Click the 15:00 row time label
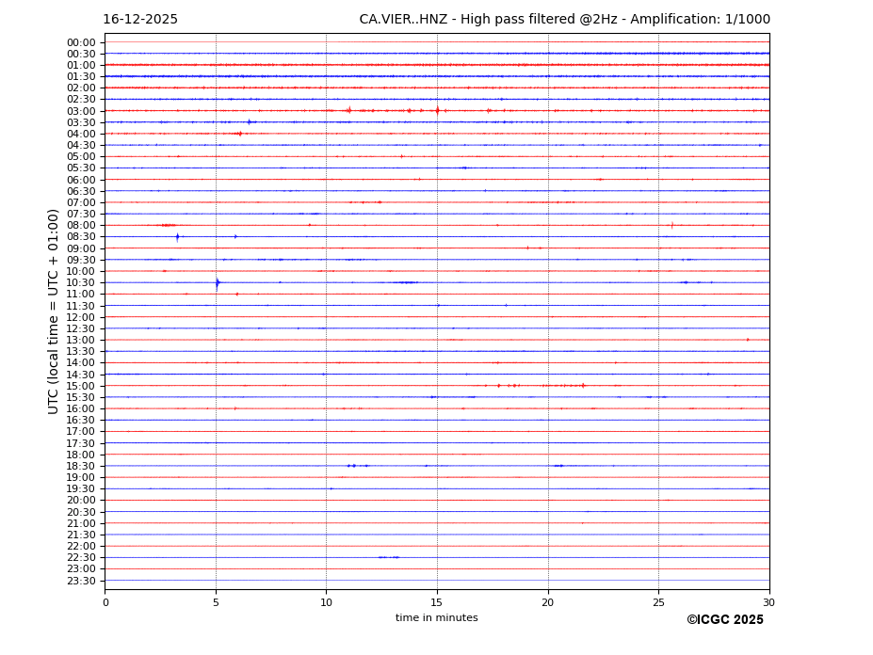 click(x=80, y=386)
